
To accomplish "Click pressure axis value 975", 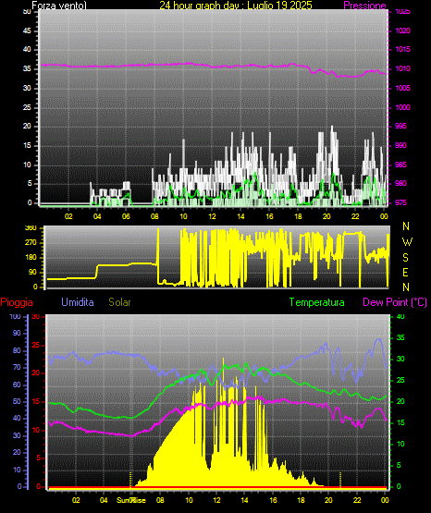I will coord(400,202).
